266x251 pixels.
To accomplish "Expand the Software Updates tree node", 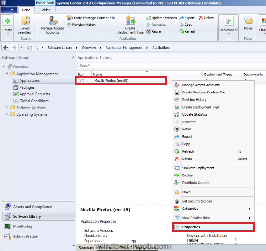I will (7, 107).
